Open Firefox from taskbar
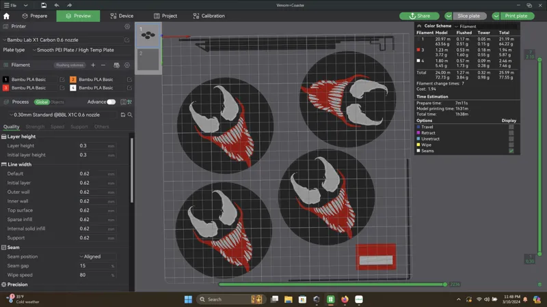 (345, 299)
